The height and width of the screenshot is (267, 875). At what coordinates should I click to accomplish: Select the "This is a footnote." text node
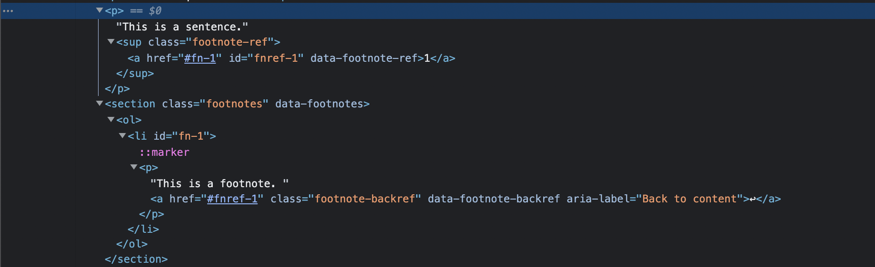(219, 183)
